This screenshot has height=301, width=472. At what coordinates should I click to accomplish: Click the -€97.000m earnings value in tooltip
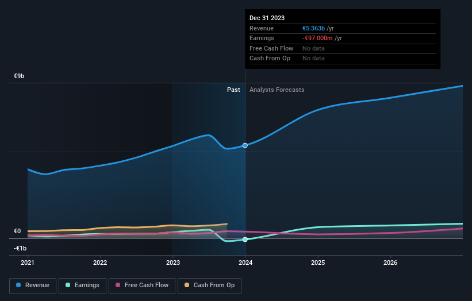317,38
